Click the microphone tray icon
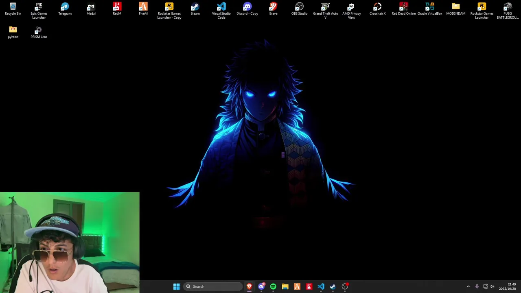Image resolution: width=521 pixels, height=293 pixels. pos(477,286)
